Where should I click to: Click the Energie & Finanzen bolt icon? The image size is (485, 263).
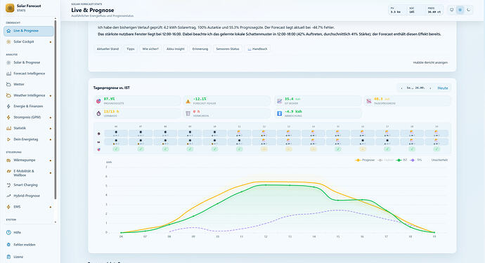(x=8, y=106)
